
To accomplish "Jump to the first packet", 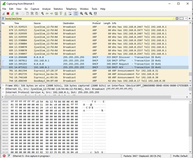I will tap(61, 14).
